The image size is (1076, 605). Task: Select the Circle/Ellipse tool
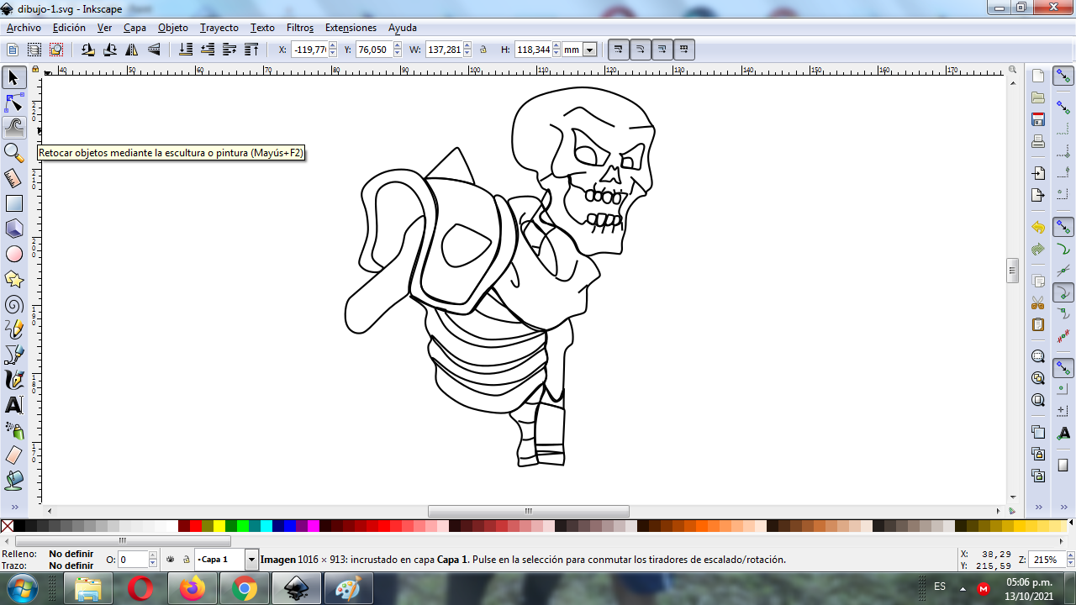(13, 254)
